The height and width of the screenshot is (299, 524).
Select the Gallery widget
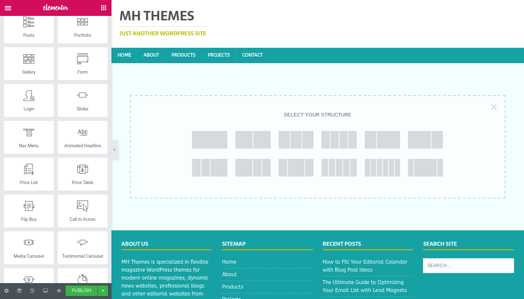click(x=29, y=64)
